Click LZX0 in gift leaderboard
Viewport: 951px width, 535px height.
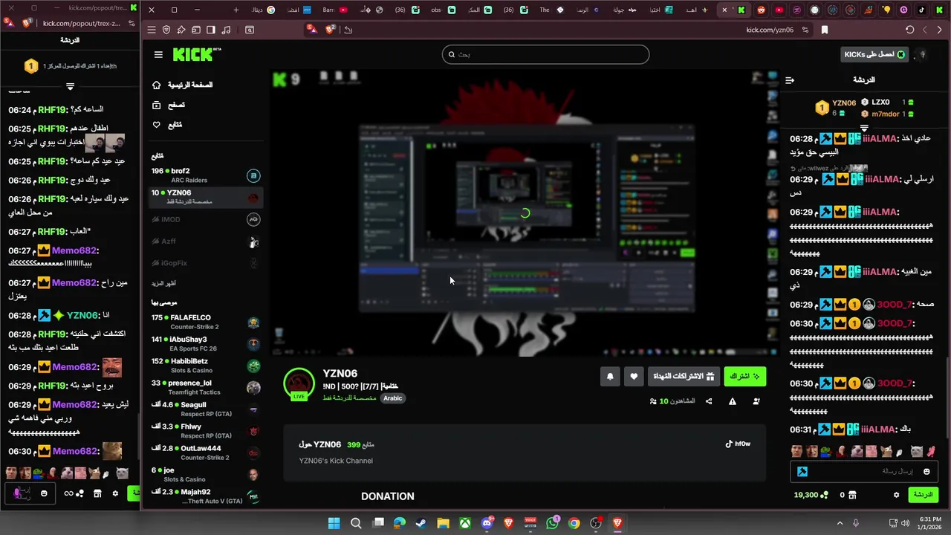[880, 103]
